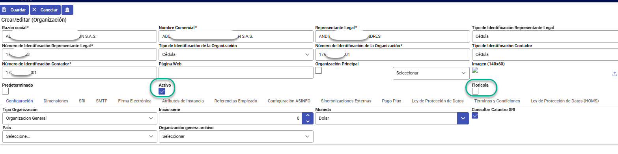This screenshot has width=618, height=154.
Task: Click the X icon on Cancelar
Action: pyautogui.click(x=35, y=9)
